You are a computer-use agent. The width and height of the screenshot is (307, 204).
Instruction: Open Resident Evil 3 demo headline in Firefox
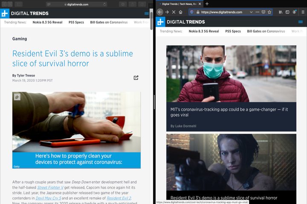pyautogui.click(x=224, y=198)
